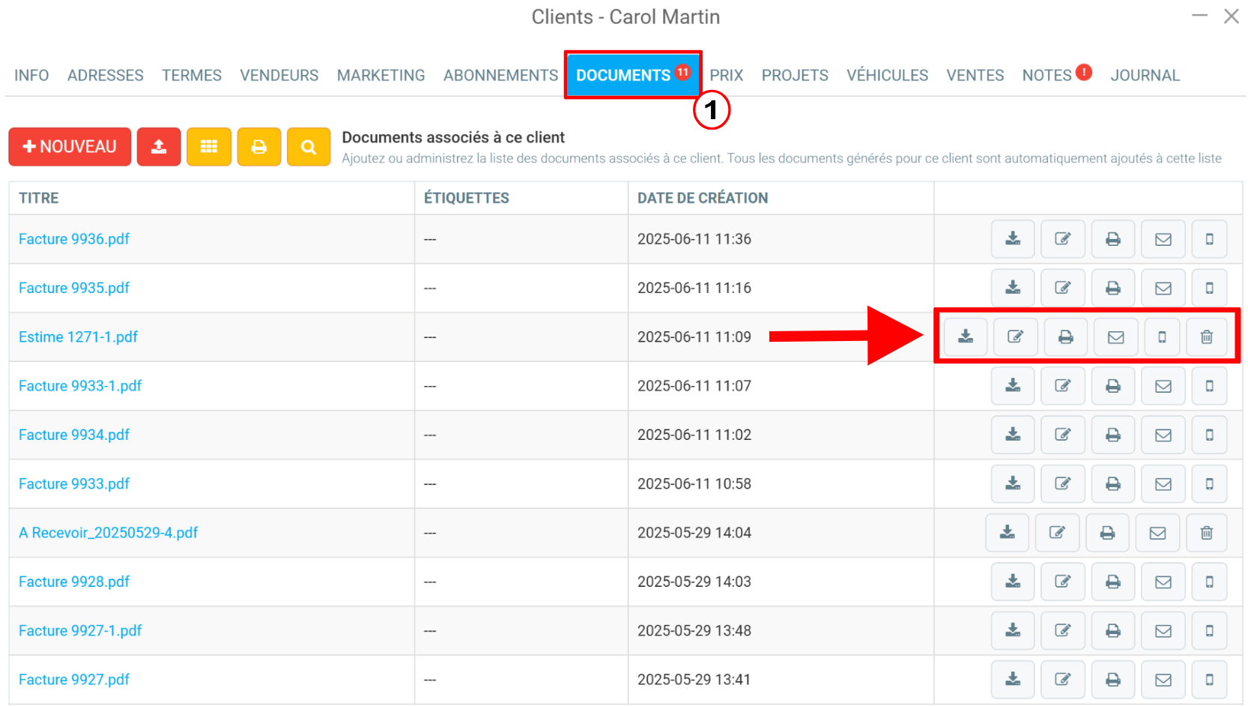Email Estime 1271-1.pdf
Image resolution: width=1248 pixels, height=706 pixels.
pyautogui.click(x=1116, y=337)
